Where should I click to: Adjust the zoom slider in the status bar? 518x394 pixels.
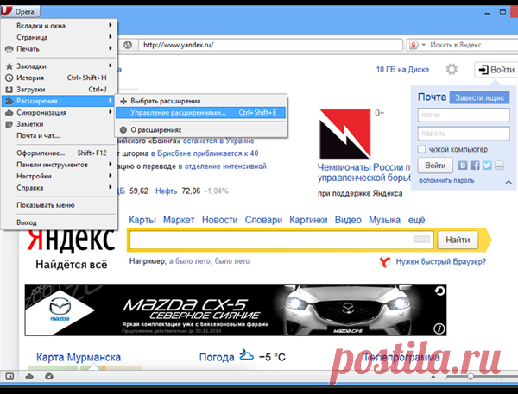pos(471,377)
